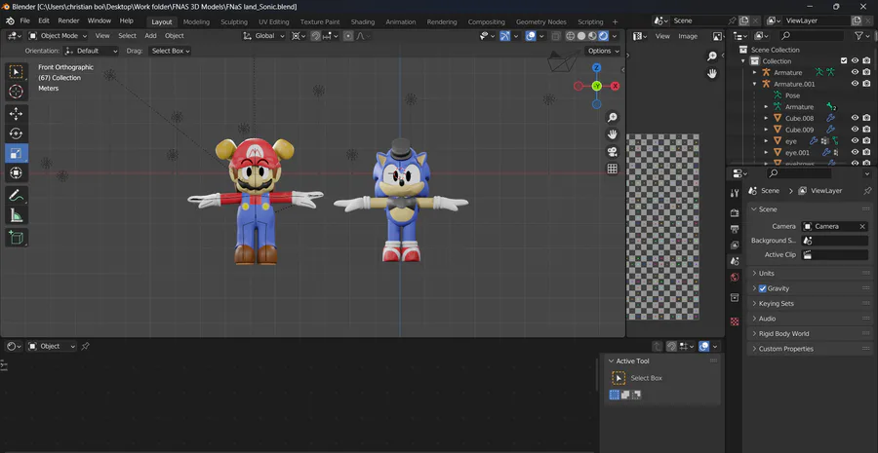The image size is (878, 453).
Task: Open the Output properties tab
Action: pos(735,229)
